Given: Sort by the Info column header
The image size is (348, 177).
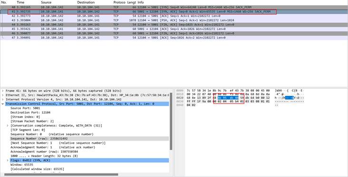Looking at the screenshot, I should (141, 2).
